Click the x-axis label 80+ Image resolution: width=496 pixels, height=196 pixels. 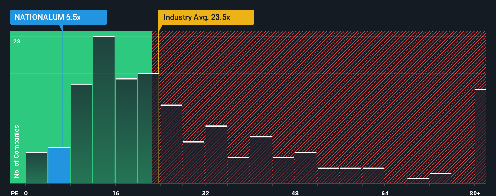(475, 193)
